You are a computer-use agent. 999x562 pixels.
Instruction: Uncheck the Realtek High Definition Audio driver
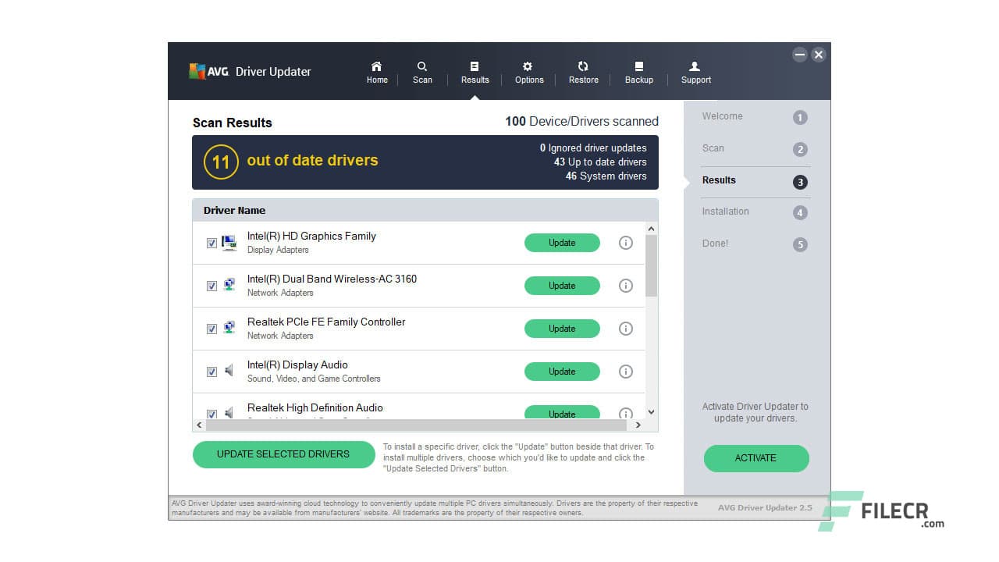coord(212,414)
